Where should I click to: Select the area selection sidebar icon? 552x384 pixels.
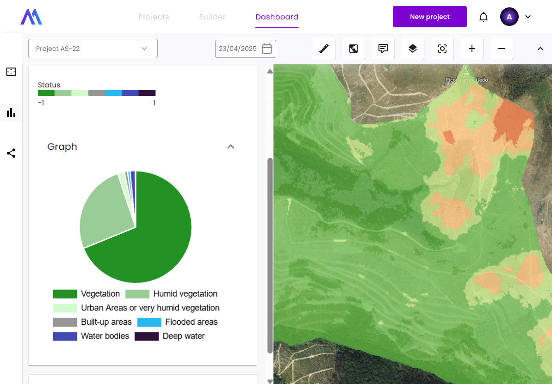click(x=11, y=72)
